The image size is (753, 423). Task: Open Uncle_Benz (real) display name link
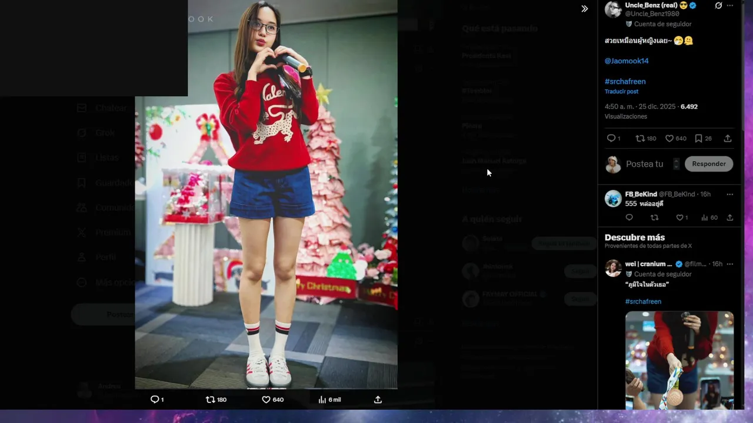651,5
